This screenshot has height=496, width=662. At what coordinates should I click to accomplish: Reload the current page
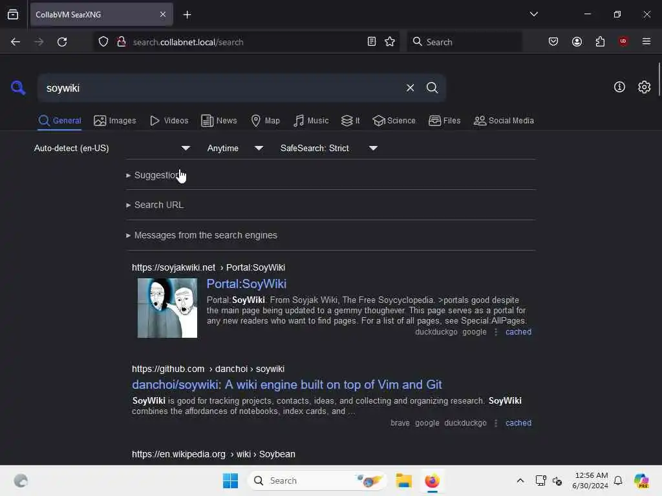pos(62,42)
